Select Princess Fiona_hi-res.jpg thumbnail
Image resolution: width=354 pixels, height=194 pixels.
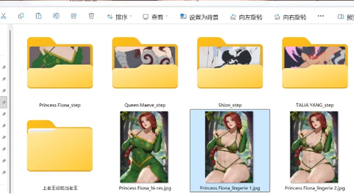point(144,147)
